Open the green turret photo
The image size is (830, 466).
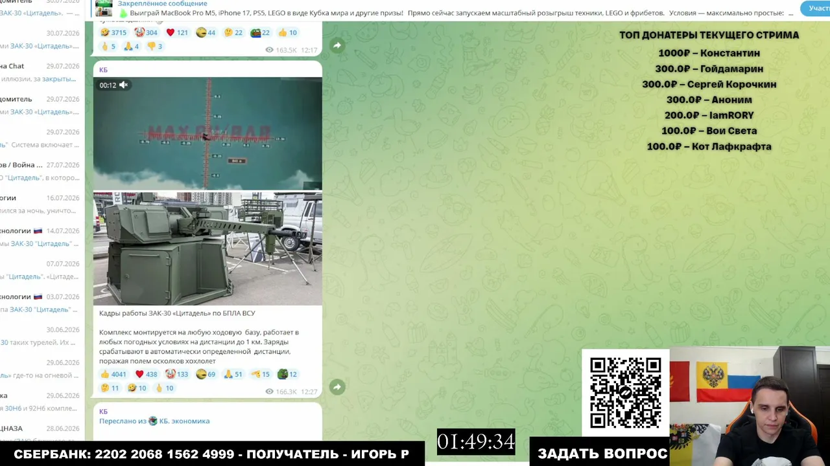point(207,249)
